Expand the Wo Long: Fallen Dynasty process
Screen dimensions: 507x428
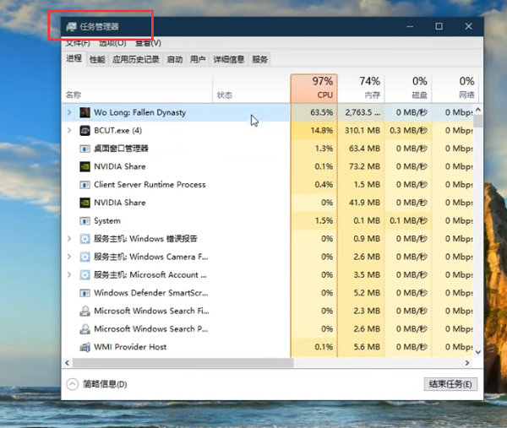coord(69,112)
